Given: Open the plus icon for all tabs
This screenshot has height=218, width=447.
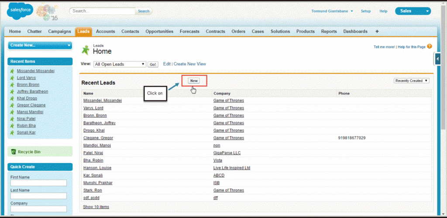Looking at the screenshot, I should [377, 31].
